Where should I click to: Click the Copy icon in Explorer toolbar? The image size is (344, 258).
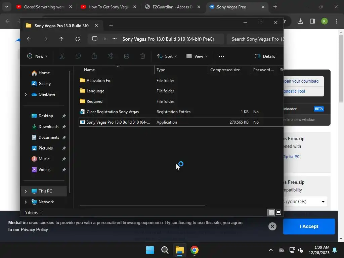[78, 56]
